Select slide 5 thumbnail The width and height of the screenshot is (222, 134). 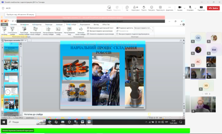pyautogui.click(x=11, y=91)
